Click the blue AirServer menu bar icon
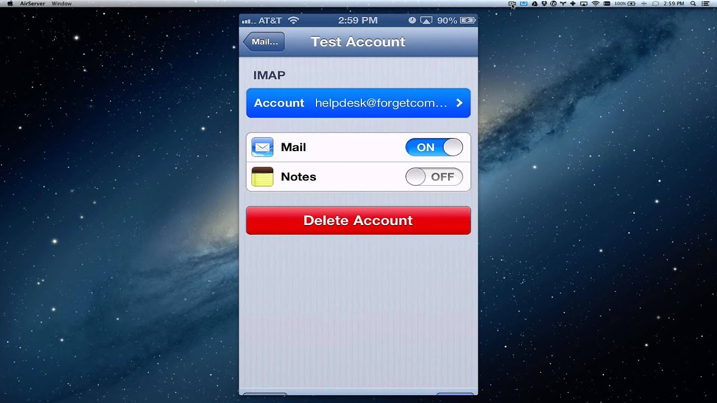This screenshot has width=717, height=403. click(524, 3)
